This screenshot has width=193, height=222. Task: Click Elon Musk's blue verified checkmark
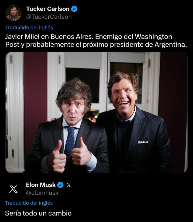[x=60, y=185]
